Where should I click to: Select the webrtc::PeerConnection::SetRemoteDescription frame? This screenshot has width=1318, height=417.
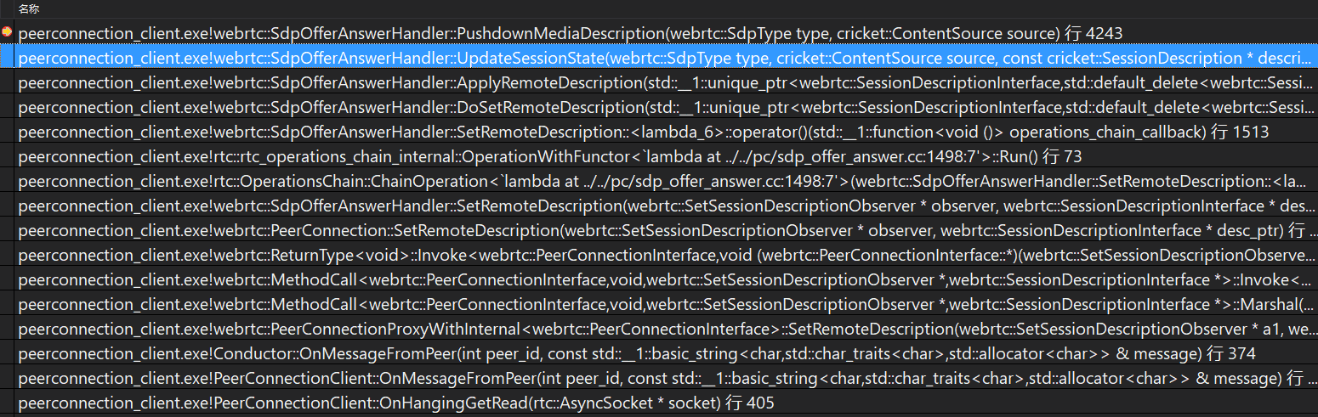tap(666, 230)
